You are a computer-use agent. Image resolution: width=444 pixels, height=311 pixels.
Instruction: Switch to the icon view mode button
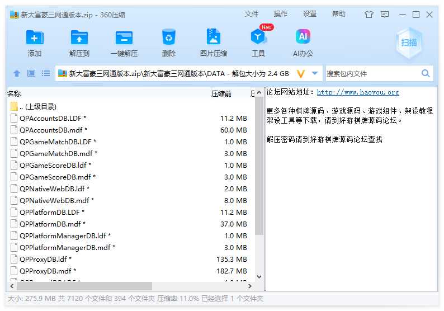pyautogui.click(x=31, y=73)
